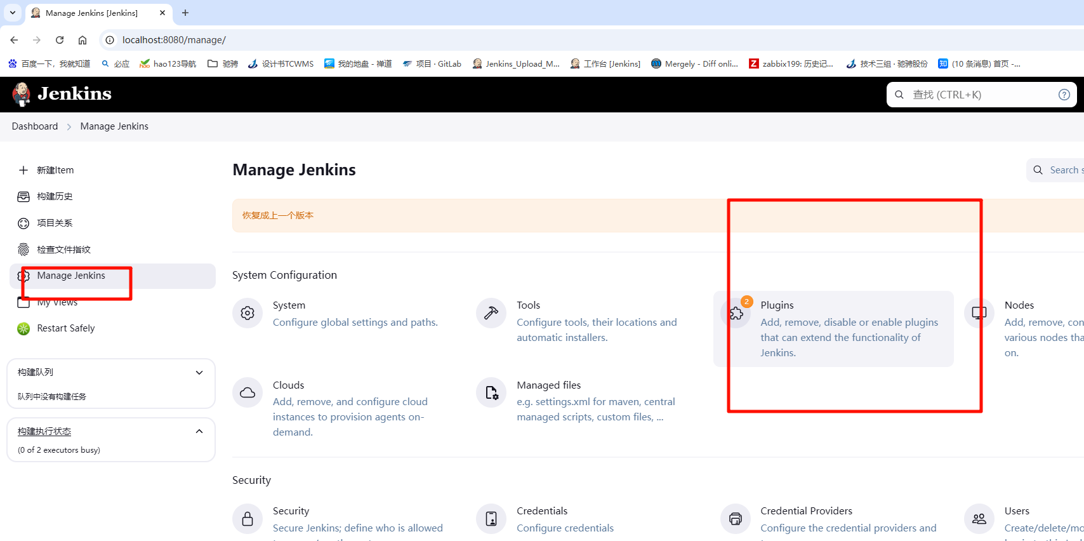This screenshot has height=541, width=1084.
Task: Focus the Manage Jenkins settings Search box
Action: tap(1055, 170)
